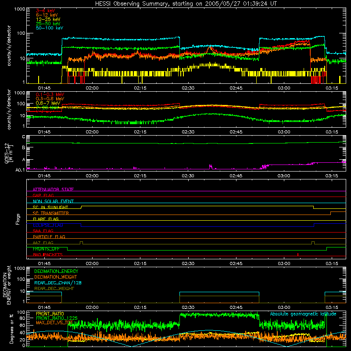Click the 12-25 keV legend entry
351x351 pixels.
click(48, 19)
